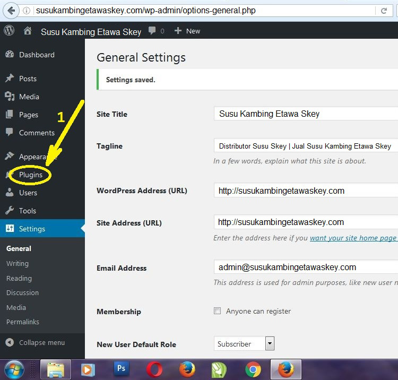The image size is (398, 380).
Task: Click the Tools wrench icon
Action: pos(10,211)
